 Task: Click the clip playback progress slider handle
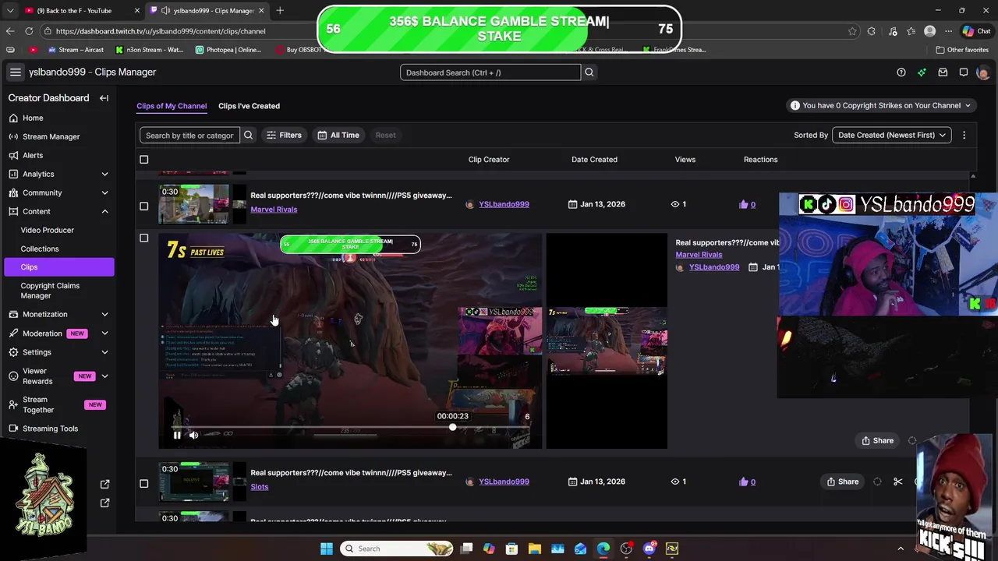452,428
